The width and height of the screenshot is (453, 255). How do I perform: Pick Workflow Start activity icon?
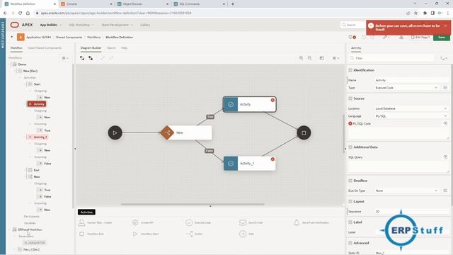click(135, 234)
